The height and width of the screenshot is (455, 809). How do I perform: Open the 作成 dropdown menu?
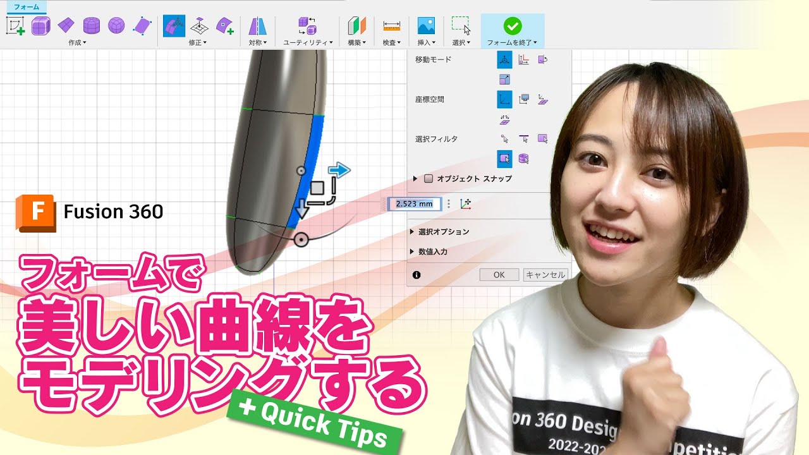[x=77, y=42]
